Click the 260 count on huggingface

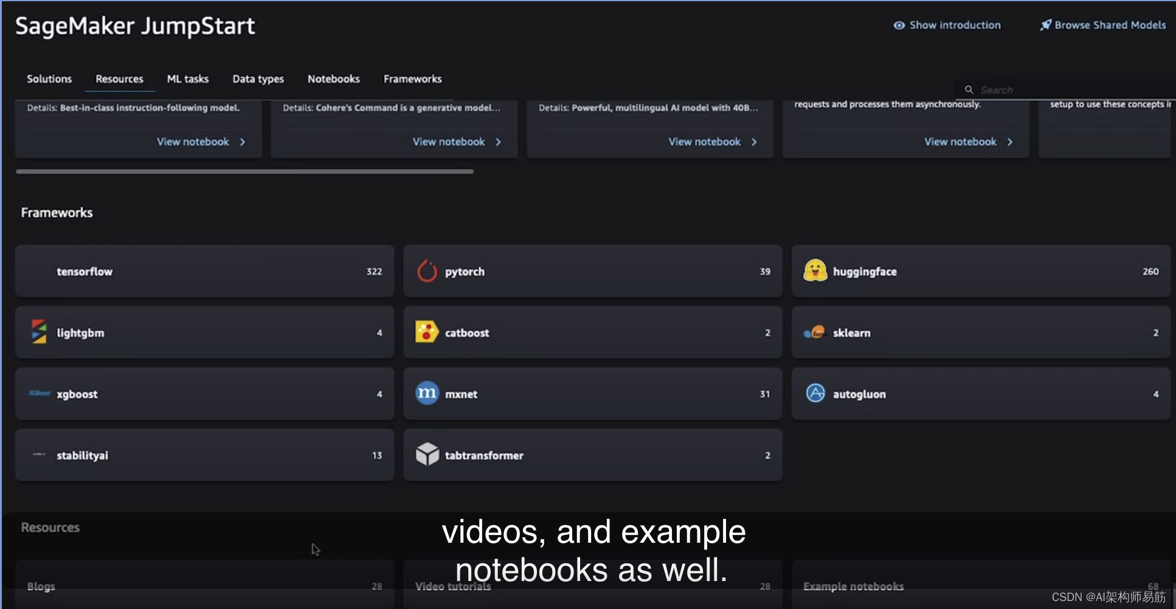[x=1150, y=272]
